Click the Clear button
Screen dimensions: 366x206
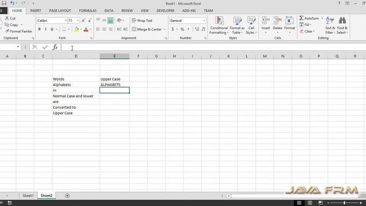tap(307, 31)
